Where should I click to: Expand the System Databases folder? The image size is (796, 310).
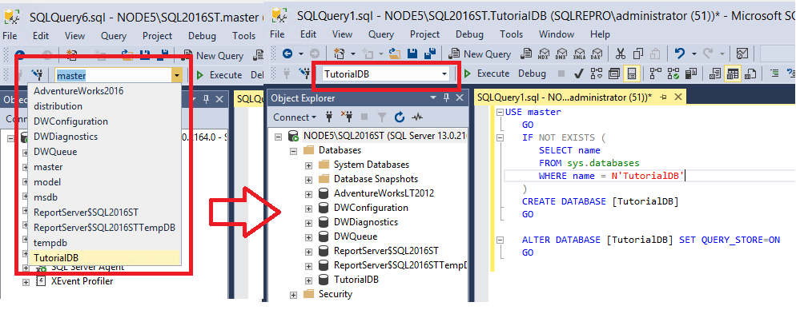coord(308,165)
